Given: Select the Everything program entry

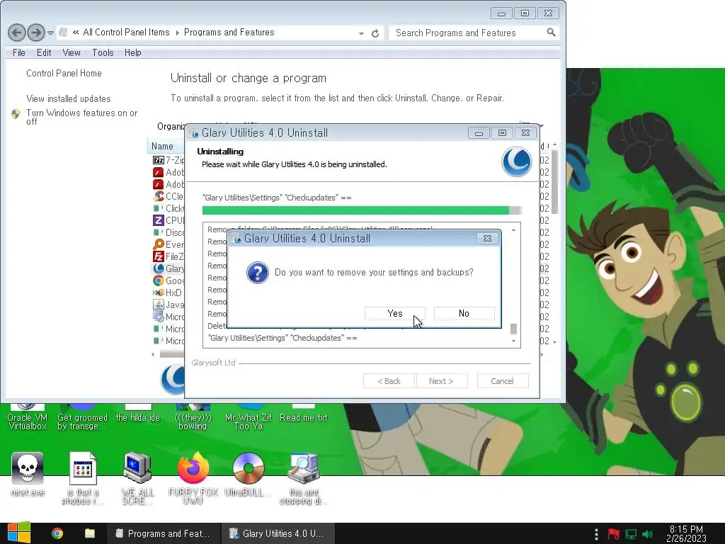Looking at the screenshot, I should [x=169, y=244].
